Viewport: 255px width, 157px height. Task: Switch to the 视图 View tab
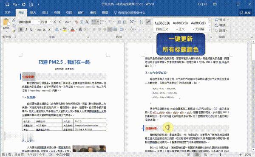point(105,12)
